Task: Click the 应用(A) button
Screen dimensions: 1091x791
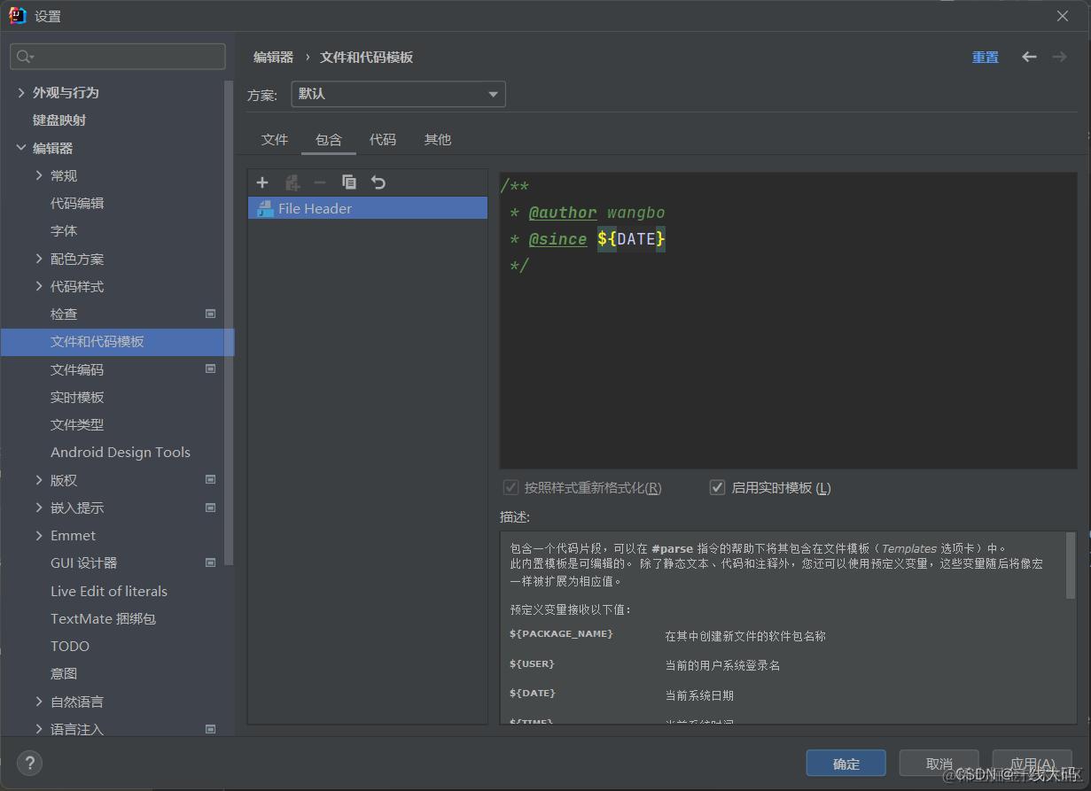Action: 1033,764
